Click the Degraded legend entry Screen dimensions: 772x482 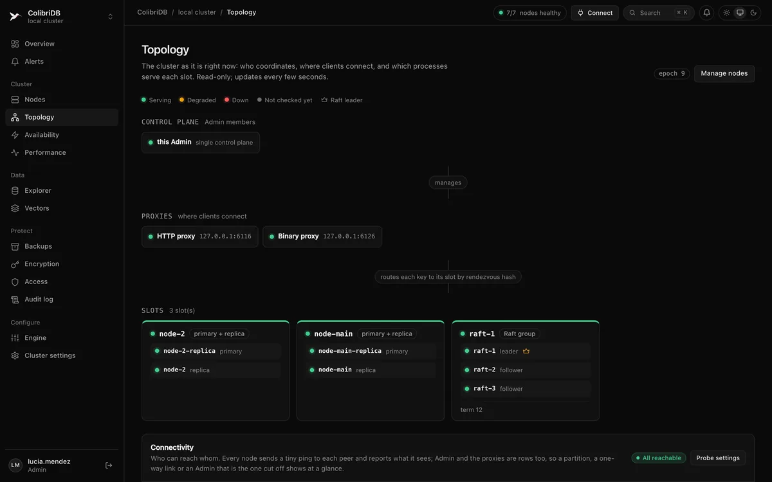point(198,100)
